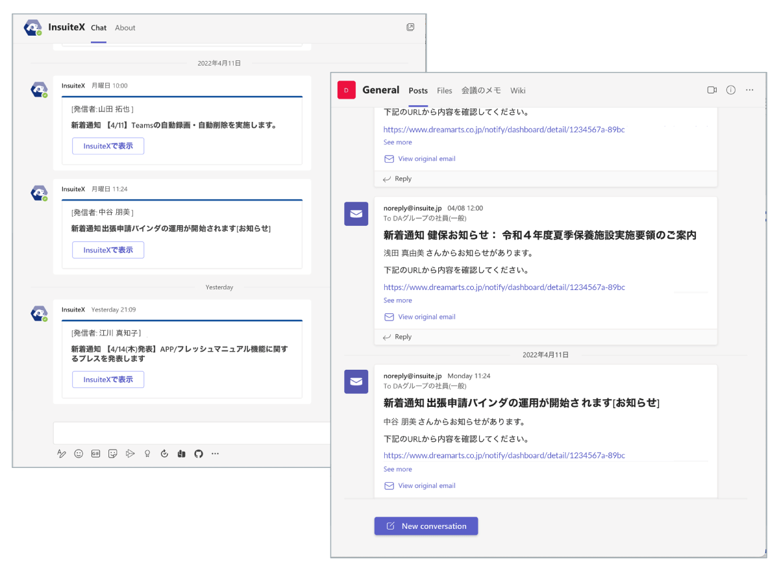Click sender line [発信者:山田 拓也]
This screenshot has width=779, height=584.
point(103,109)
